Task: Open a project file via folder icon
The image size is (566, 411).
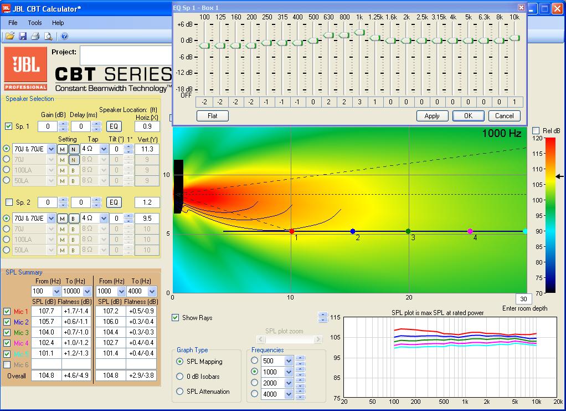Action: (10, 36)
